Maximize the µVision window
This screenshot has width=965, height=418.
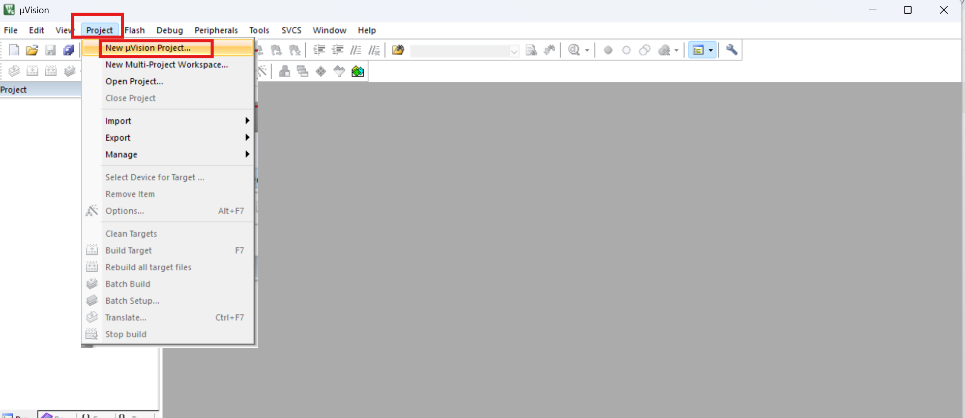click(908, 10)
